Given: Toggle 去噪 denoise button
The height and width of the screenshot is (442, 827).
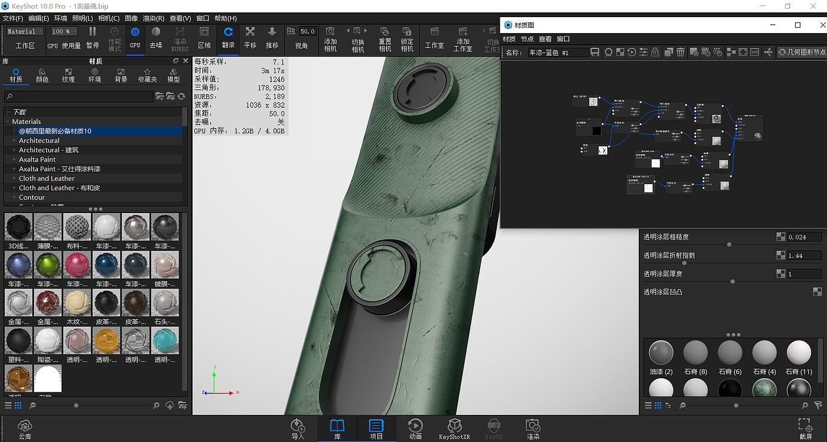Looking at the screenshot, I should [x=156, y=37].
